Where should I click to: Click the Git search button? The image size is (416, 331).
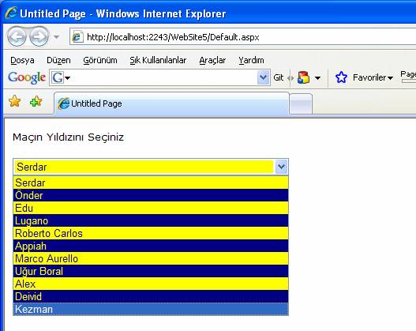[x=279, y=77]
